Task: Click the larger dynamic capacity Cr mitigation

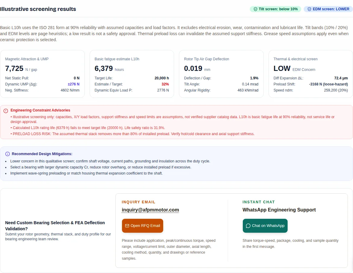Action: tap(101, 167)
